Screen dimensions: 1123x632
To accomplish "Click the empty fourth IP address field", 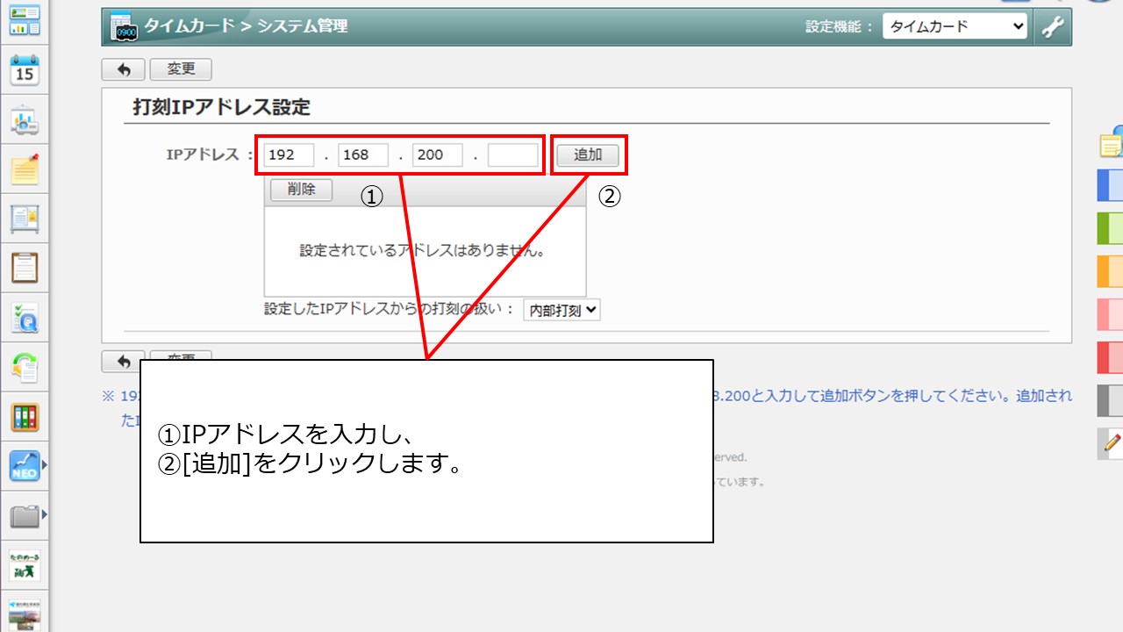I will (x=512, y=155).
